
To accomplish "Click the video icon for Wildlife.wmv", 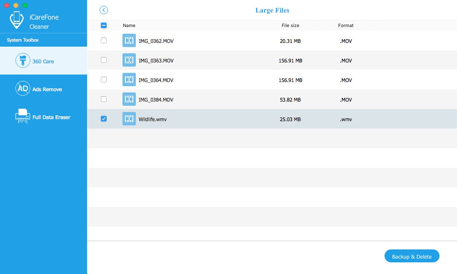I will (129, 119).
